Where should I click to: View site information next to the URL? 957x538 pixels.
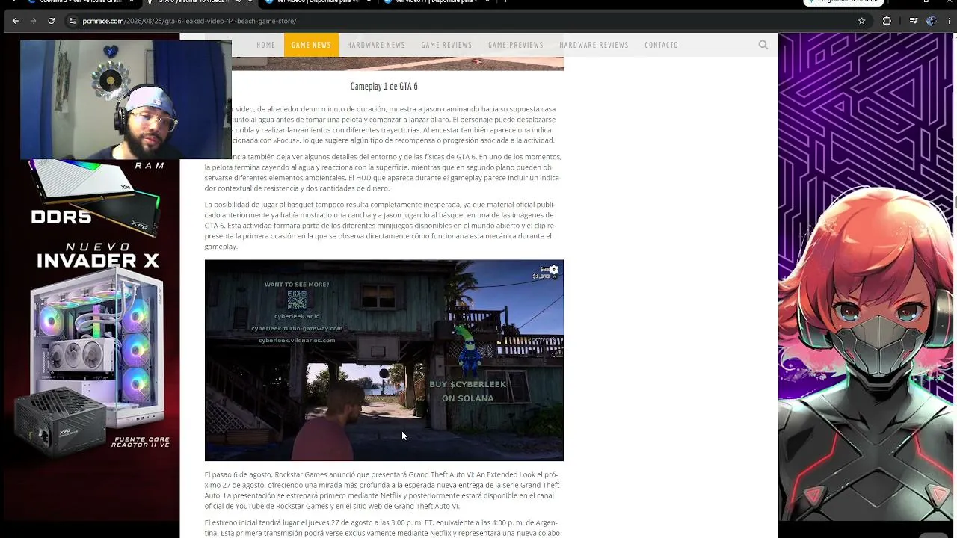point(73,21)
